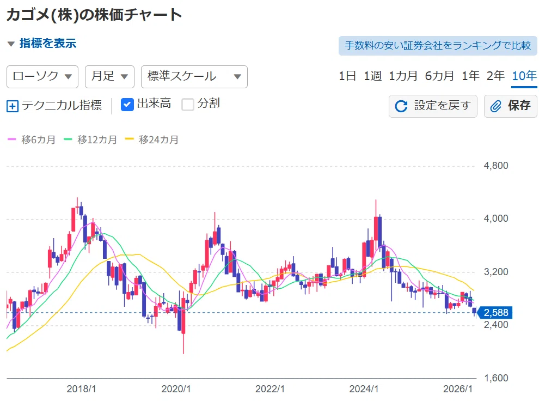Select the 1カ月 time range
539x407 pixels.
click(x=403, y=76)
